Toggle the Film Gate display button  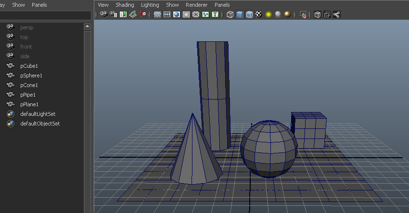click(167, 14)
